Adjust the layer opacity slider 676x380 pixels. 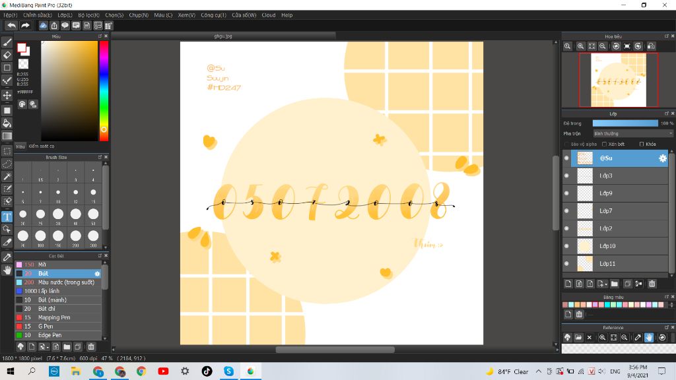(625, 123)
